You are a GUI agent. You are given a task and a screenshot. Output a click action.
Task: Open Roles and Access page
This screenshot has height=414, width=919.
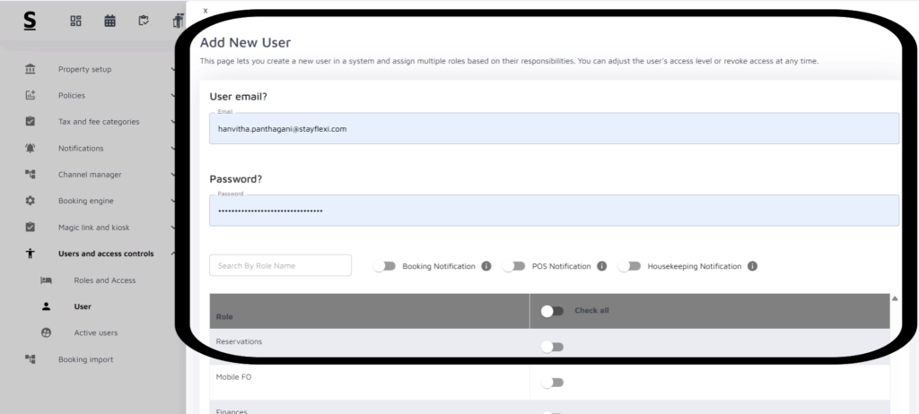(x=105, y=280)
